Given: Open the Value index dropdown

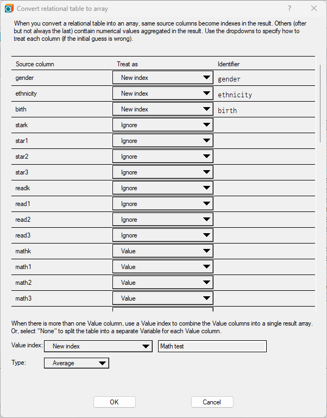Looking at the screenshot, I should click(98, 346).
